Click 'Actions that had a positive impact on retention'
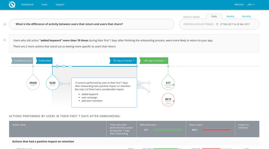 click(x=43, y=141)
